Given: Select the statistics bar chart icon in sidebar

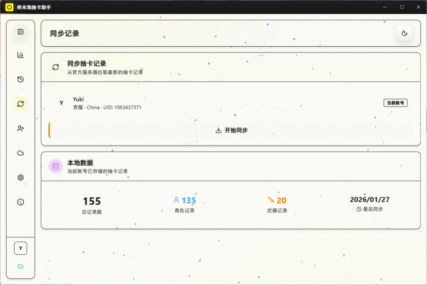Looking at the screenshot, I should pyautogui.click(x=20, y=55).
